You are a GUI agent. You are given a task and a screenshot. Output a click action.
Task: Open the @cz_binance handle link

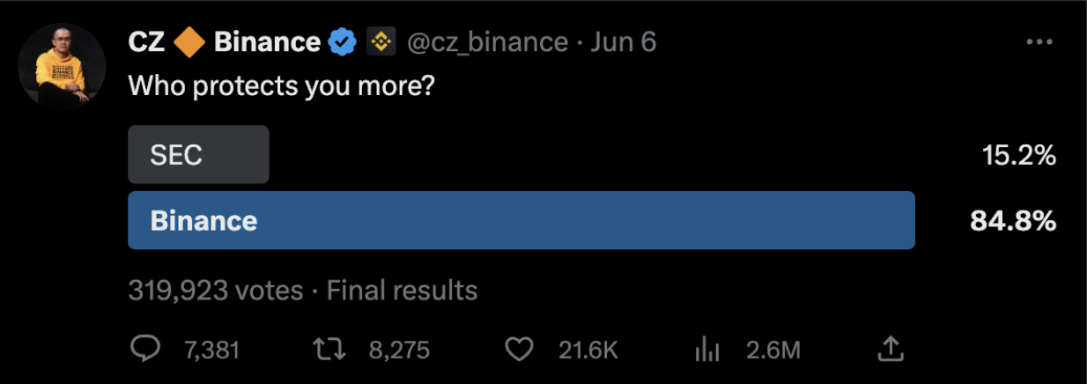pos(487,41)
